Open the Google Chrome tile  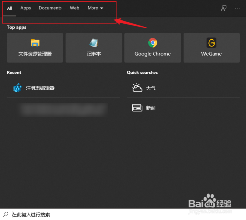click(x=153, y=48)
